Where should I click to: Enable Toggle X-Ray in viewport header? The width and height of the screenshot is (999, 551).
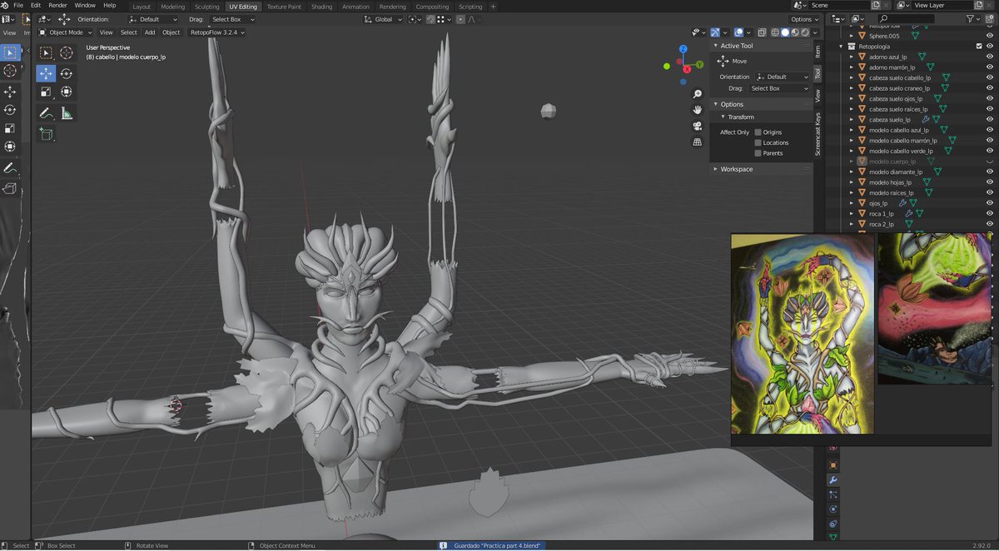(x=762, y=33)
